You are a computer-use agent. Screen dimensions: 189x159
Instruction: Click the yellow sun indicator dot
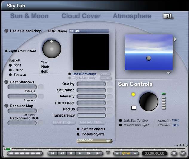click(133, 95)
